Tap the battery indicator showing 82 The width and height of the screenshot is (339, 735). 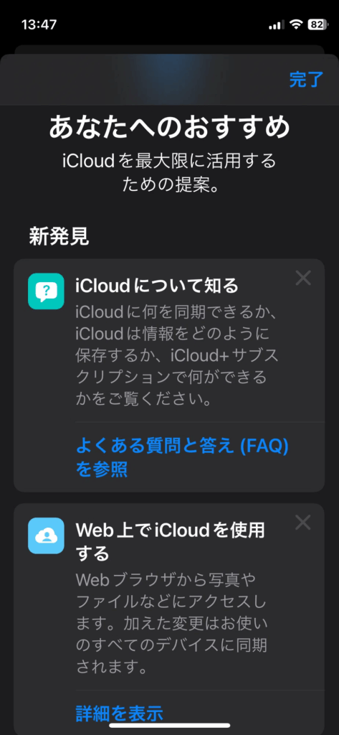[x=318, y=24]
